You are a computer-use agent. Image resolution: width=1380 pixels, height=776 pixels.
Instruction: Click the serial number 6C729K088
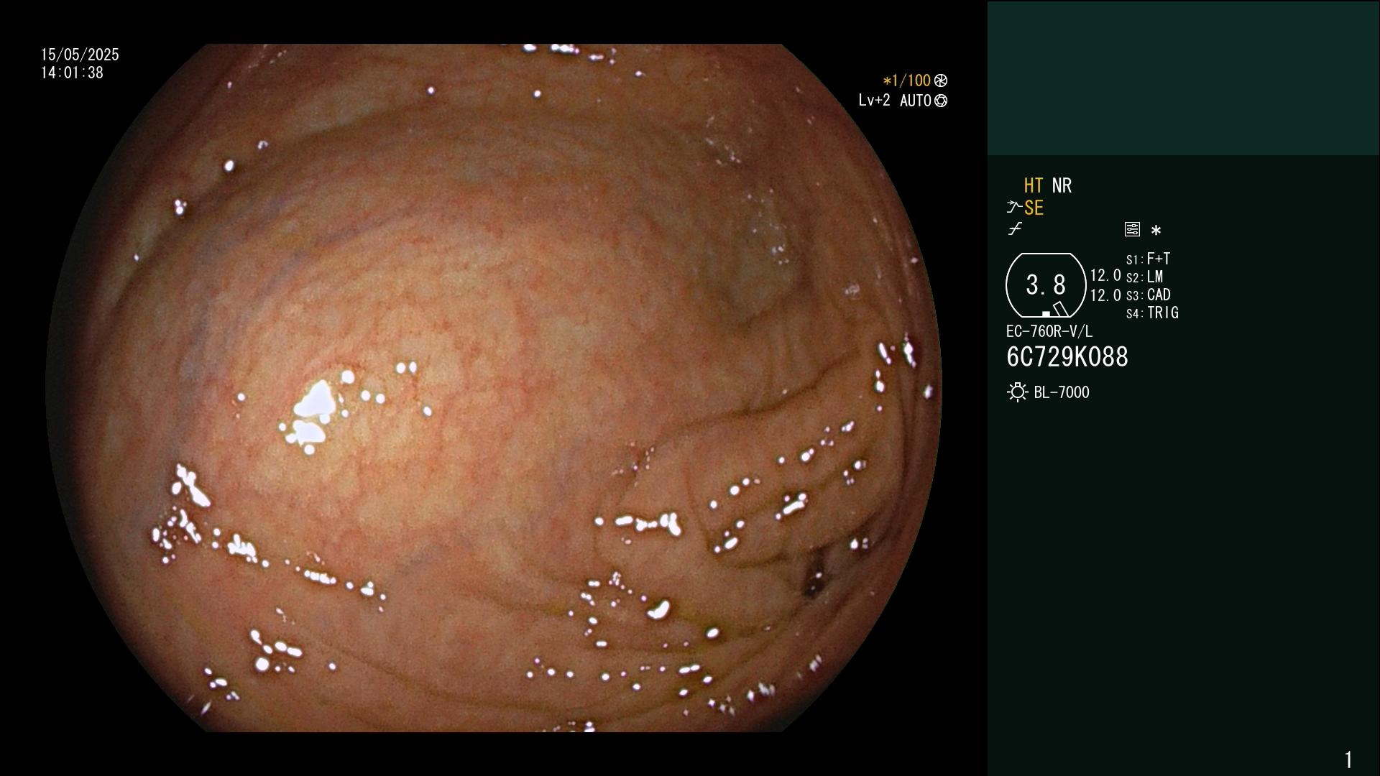pyautogui.click(x=1067, y=357)
